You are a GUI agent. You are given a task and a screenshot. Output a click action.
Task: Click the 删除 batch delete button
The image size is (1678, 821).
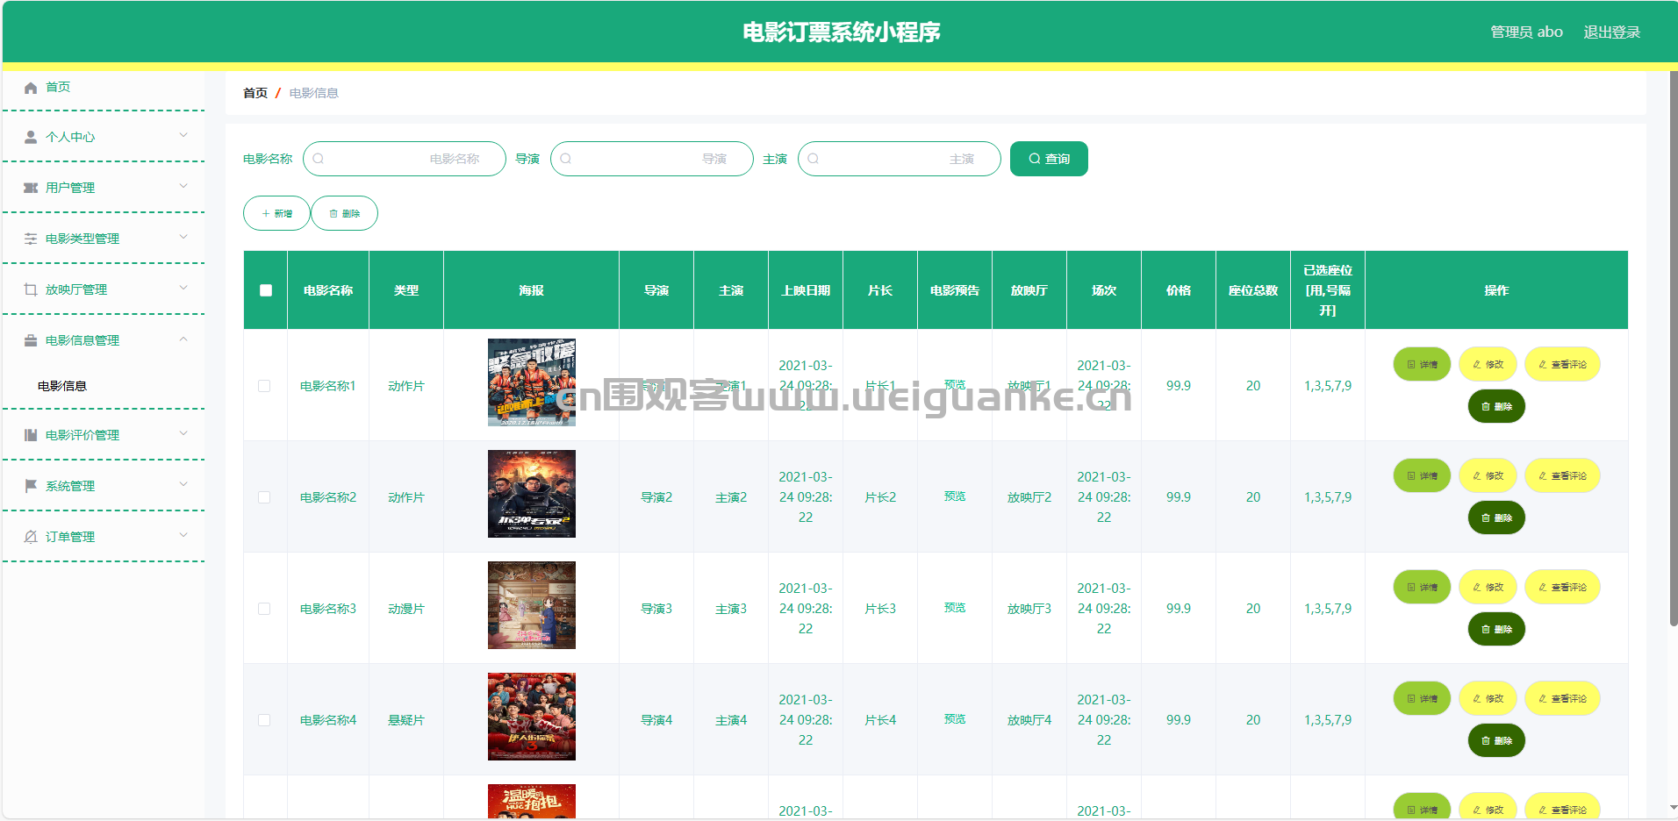click(345, 213)
